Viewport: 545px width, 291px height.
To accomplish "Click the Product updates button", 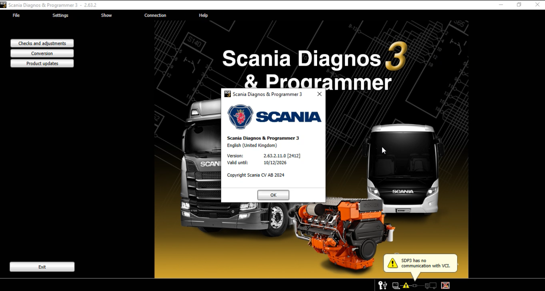I will (x=42, y=63).
